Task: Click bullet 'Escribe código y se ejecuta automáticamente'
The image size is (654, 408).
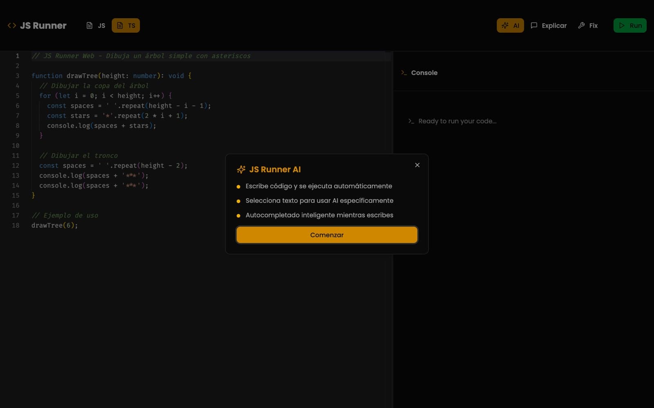Action: [319, 186]
